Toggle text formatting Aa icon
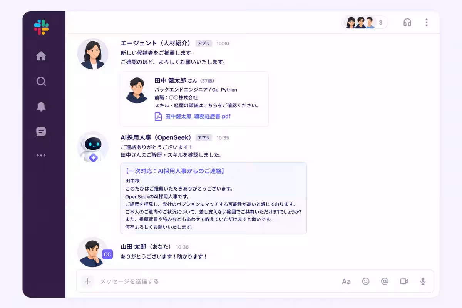The height and width of the screenshot is (308, 462). pyautogui.click(x=346, y=281)
